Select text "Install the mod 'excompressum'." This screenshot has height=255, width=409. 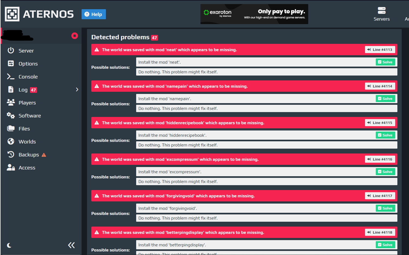(x=170, y=172)
